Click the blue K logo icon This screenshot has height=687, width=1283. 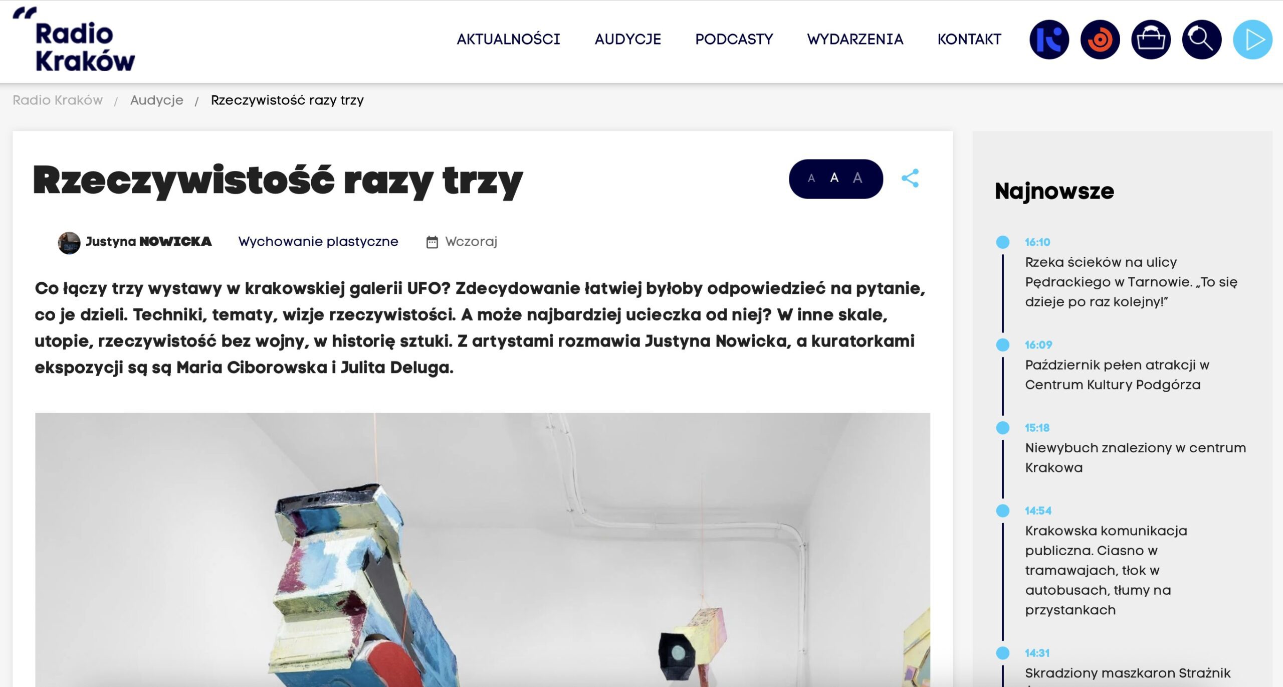(x=1049, y=40)
